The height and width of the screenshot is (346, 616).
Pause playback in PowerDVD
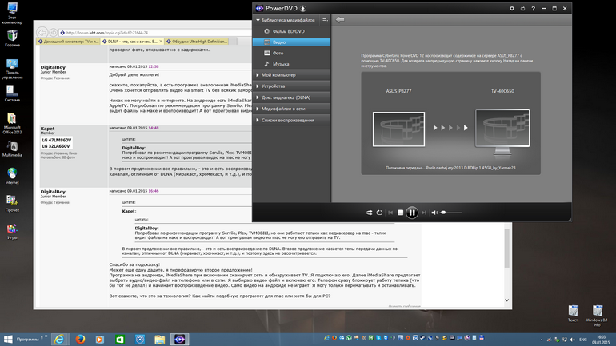412,213
